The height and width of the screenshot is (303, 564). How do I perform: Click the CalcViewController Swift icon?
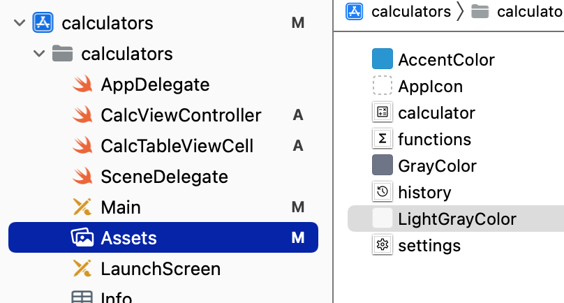point(83,115)
